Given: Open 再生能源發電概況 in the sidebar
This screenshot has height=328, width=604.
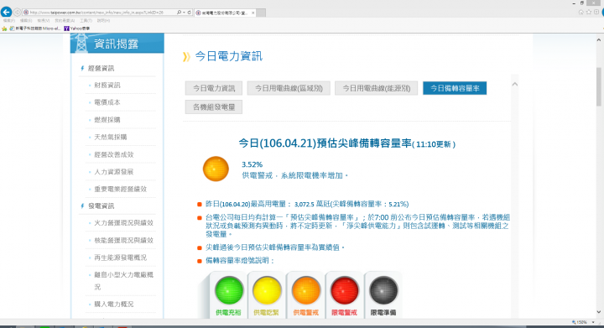Looking at the screenshot, I should [121, 258].
